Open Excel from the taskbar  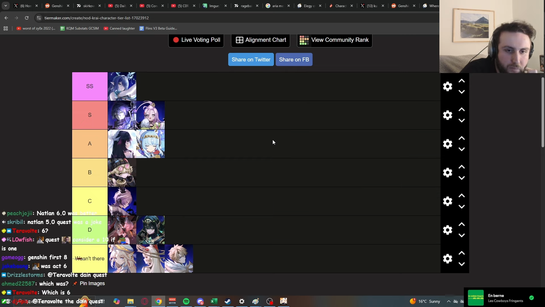point(214,301)
